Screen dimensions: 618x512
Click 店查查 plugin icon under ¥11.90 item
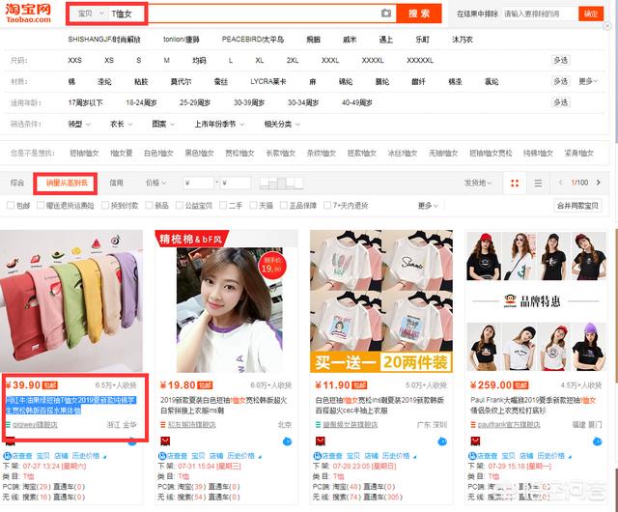point(317,456)
